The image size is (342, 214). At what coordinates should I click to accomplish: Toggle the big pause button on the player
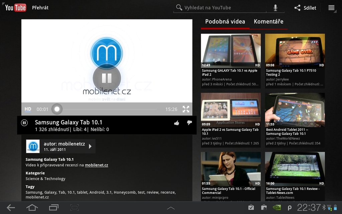click(x=107, y=78)
